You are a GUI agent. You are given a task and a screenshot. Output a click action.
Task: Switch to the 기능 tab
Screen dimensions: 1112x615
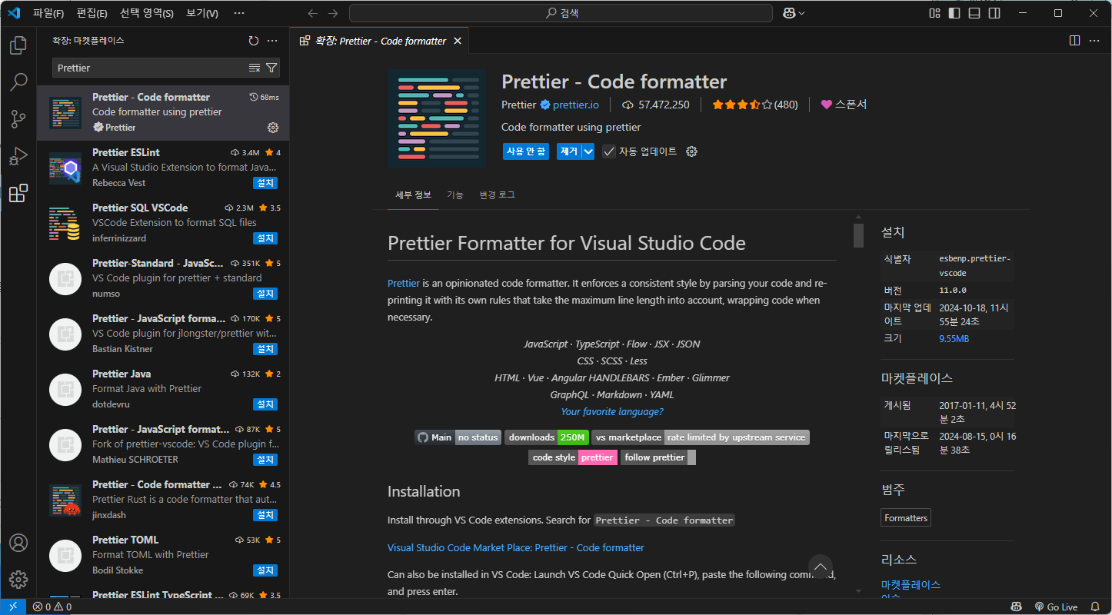[455, 195]
